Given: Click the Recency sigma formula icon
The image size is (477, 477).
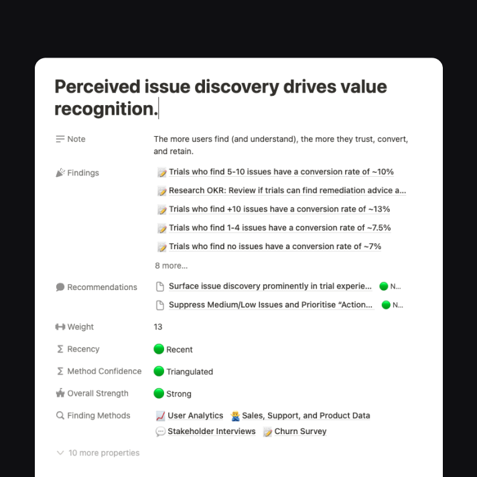Looking at the screenshot, I should click(x=60, y=349).
